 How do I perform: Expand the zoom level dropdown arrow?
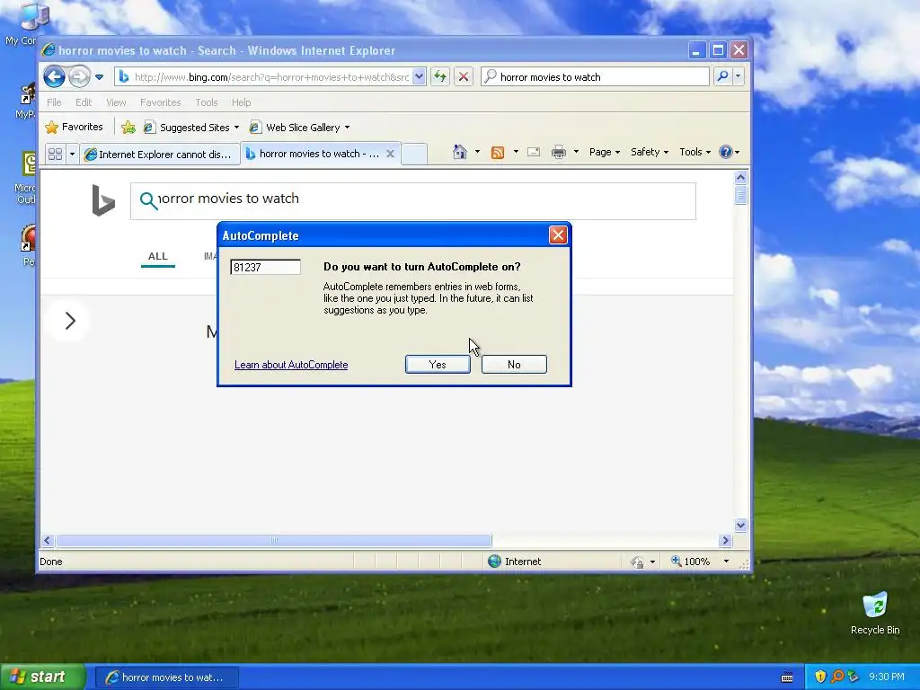pyautogui.click(x=726, y=562)
